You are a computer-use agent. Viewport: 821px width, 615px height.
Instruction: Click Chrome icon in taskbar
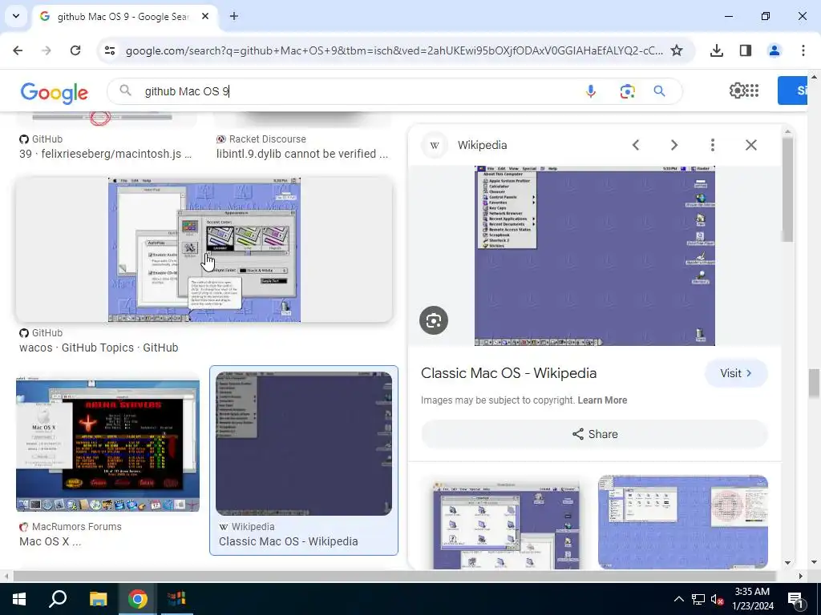[137, 599]
